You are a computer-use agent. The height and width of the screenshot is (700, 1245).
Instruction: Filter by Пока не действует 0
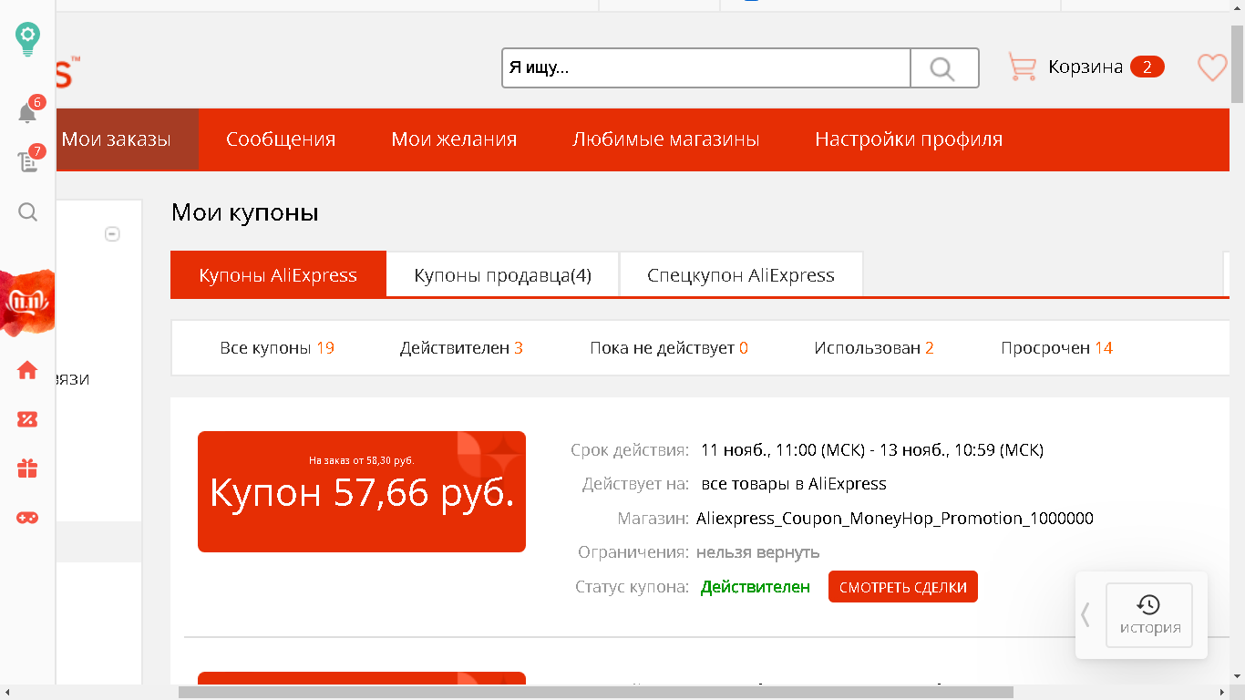[x=669, y=348]
